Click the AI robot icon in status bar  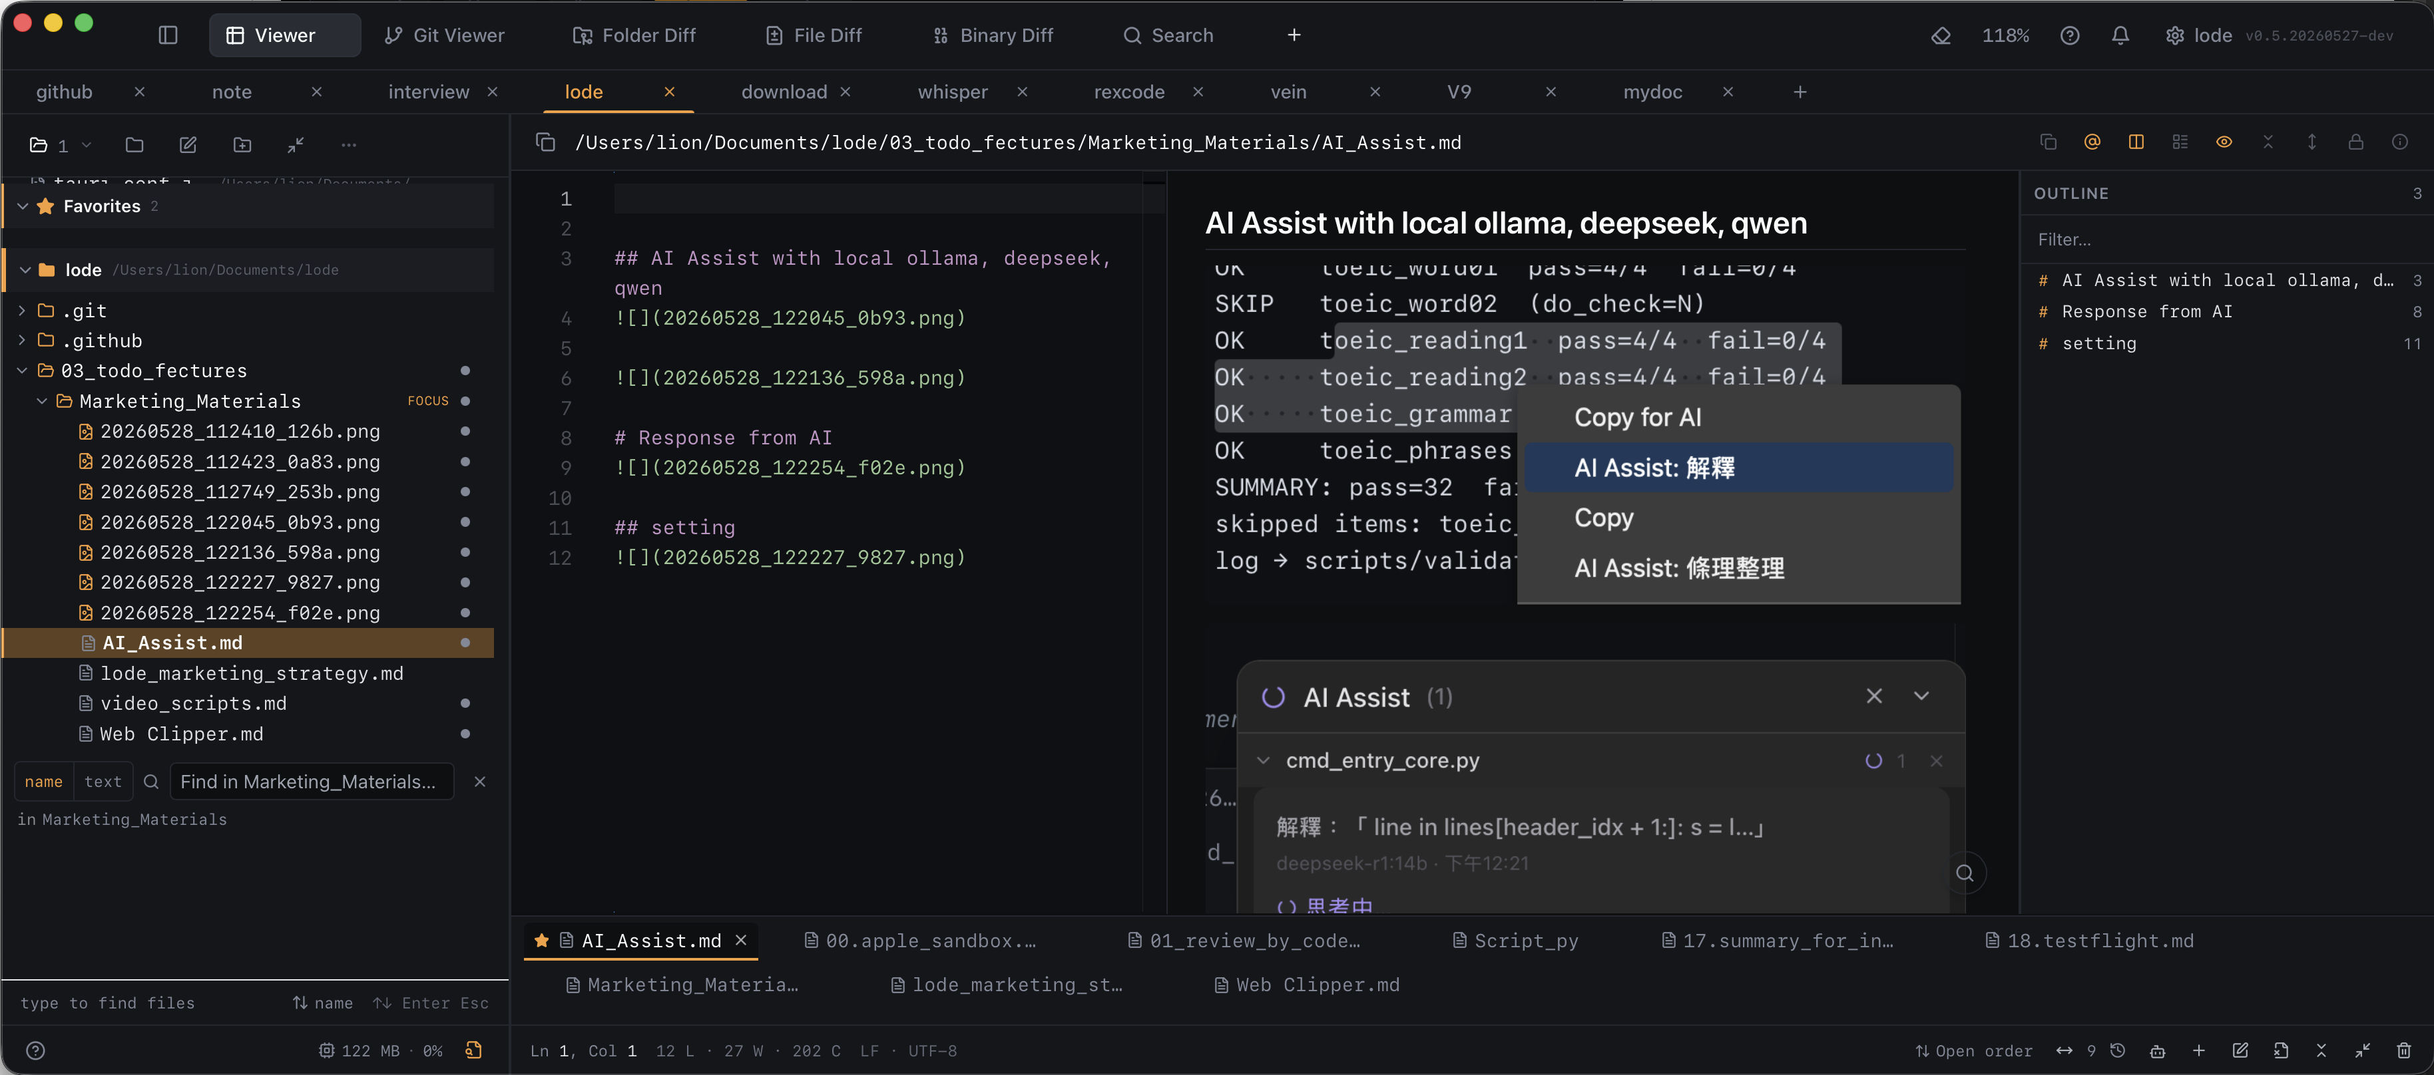click(2157, 1050)
